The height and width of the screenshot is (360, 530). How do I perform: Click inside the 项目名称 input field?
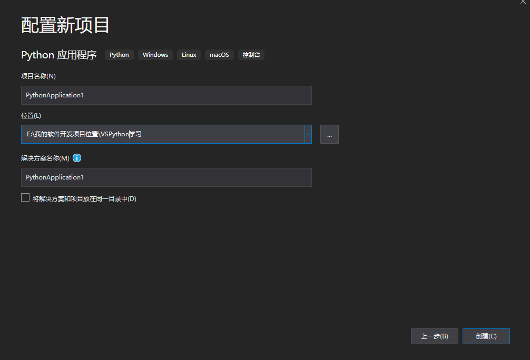pos(166,95)
